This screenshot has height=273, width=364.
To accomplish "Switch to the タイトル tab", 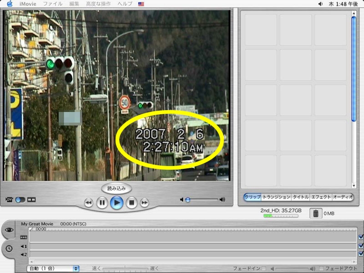I will click(x=301, y=197).
